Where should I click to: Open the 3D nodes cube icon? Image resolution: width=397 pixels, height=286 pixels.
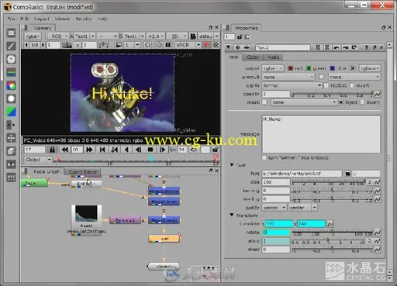pos(11,151)
